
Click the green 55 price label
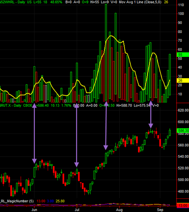pyautogui.click(x=182, y=55)
